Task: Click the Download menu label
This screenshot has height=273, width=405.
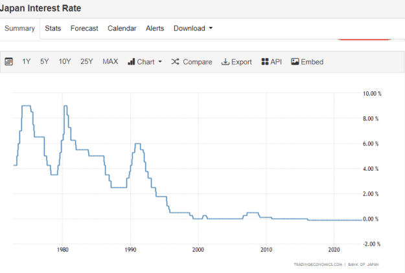Action: tap(189, 28)
